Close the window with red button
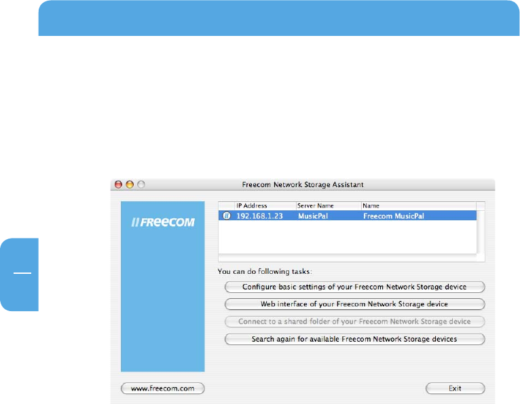This screenshot has width=520, height=404. point(118,184)
